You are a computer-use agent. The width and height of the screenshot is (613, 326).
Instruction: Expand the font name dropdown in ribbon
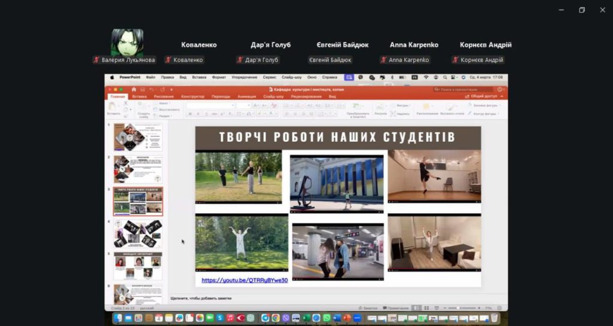point(231,105)
